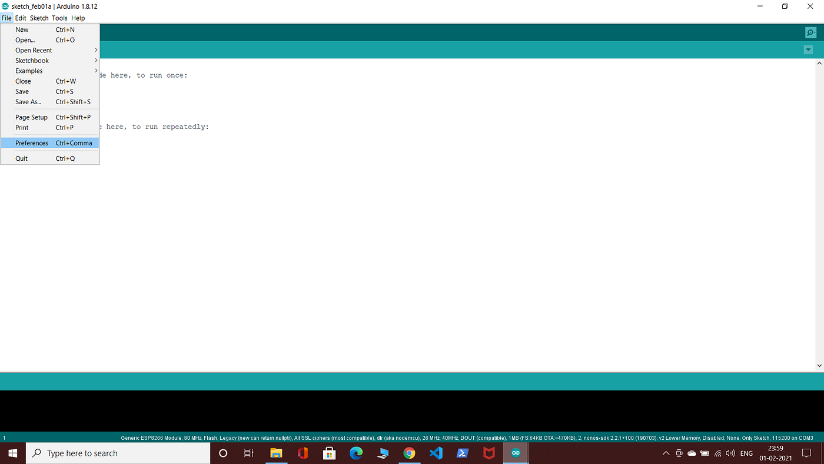Check the battery status tray icon
This screenshot has height=464, width=824.
705,453
